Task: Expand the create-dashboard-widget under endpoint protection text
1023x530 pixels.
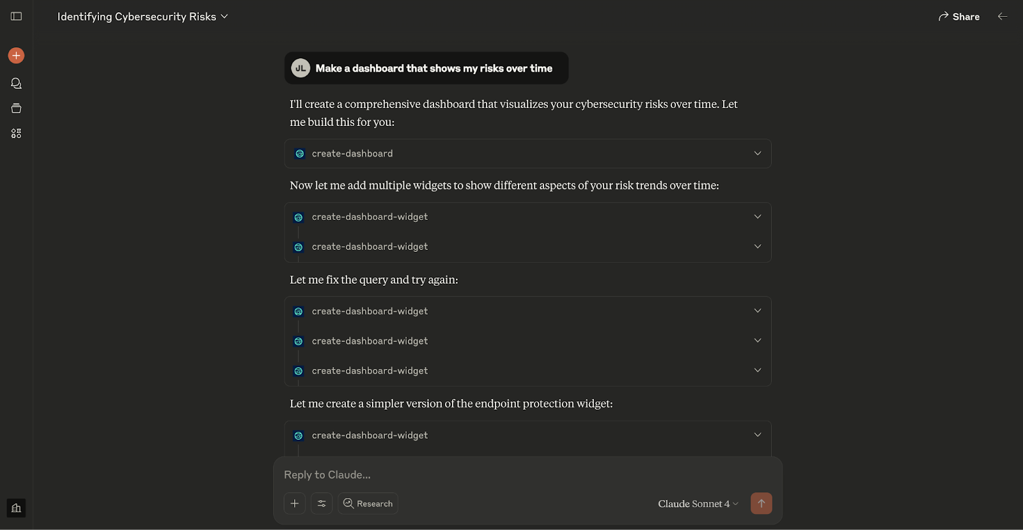Action: point(528,435)
